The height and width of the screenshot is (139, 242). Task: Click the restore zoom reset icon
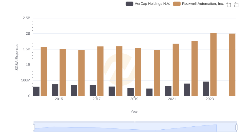coord(236,5)
